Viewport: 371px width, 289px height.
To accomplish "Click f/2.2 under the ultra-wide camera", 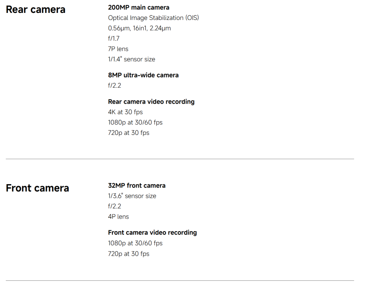I will tap(114, 86).
